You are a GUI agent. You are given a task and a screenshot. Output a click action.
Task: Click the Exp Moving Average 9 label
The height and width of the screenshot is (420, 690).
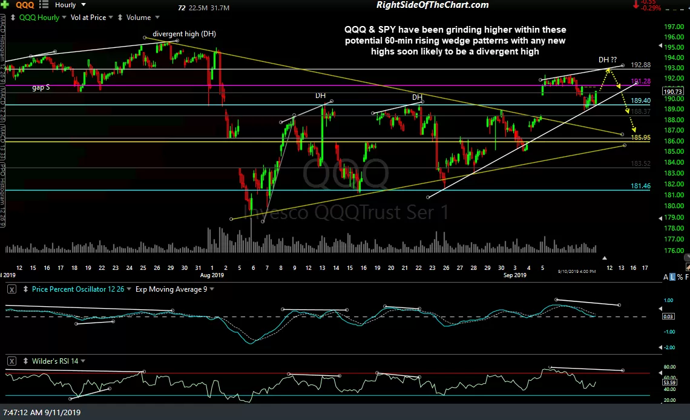171,289
